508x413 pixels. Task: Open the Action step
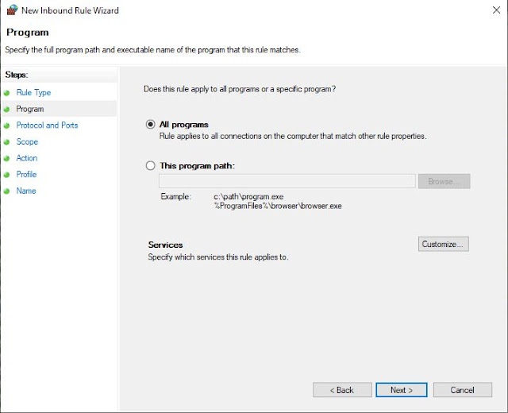pyautogui.click(x=27, y=158)
